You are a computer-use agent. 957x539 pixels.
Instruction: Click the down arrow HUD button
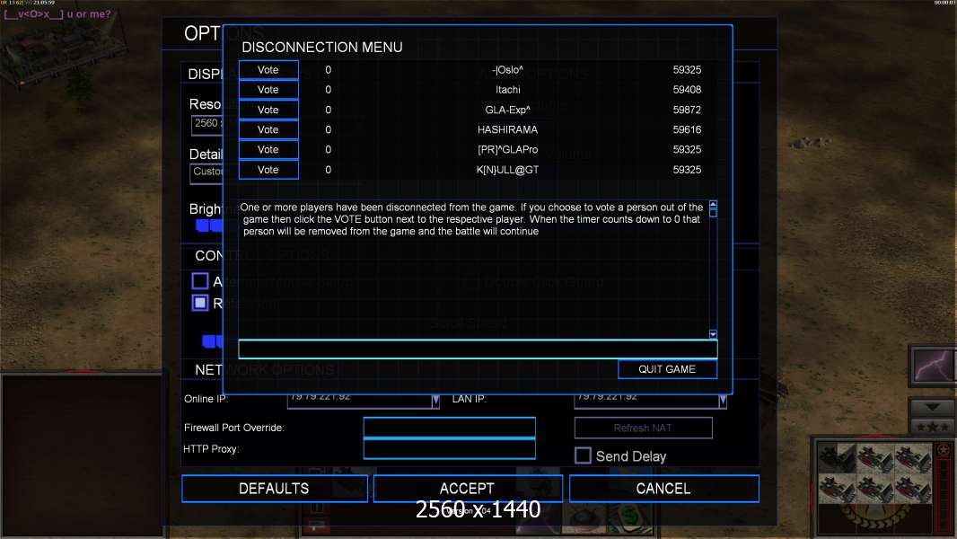[x=932, y=407]
